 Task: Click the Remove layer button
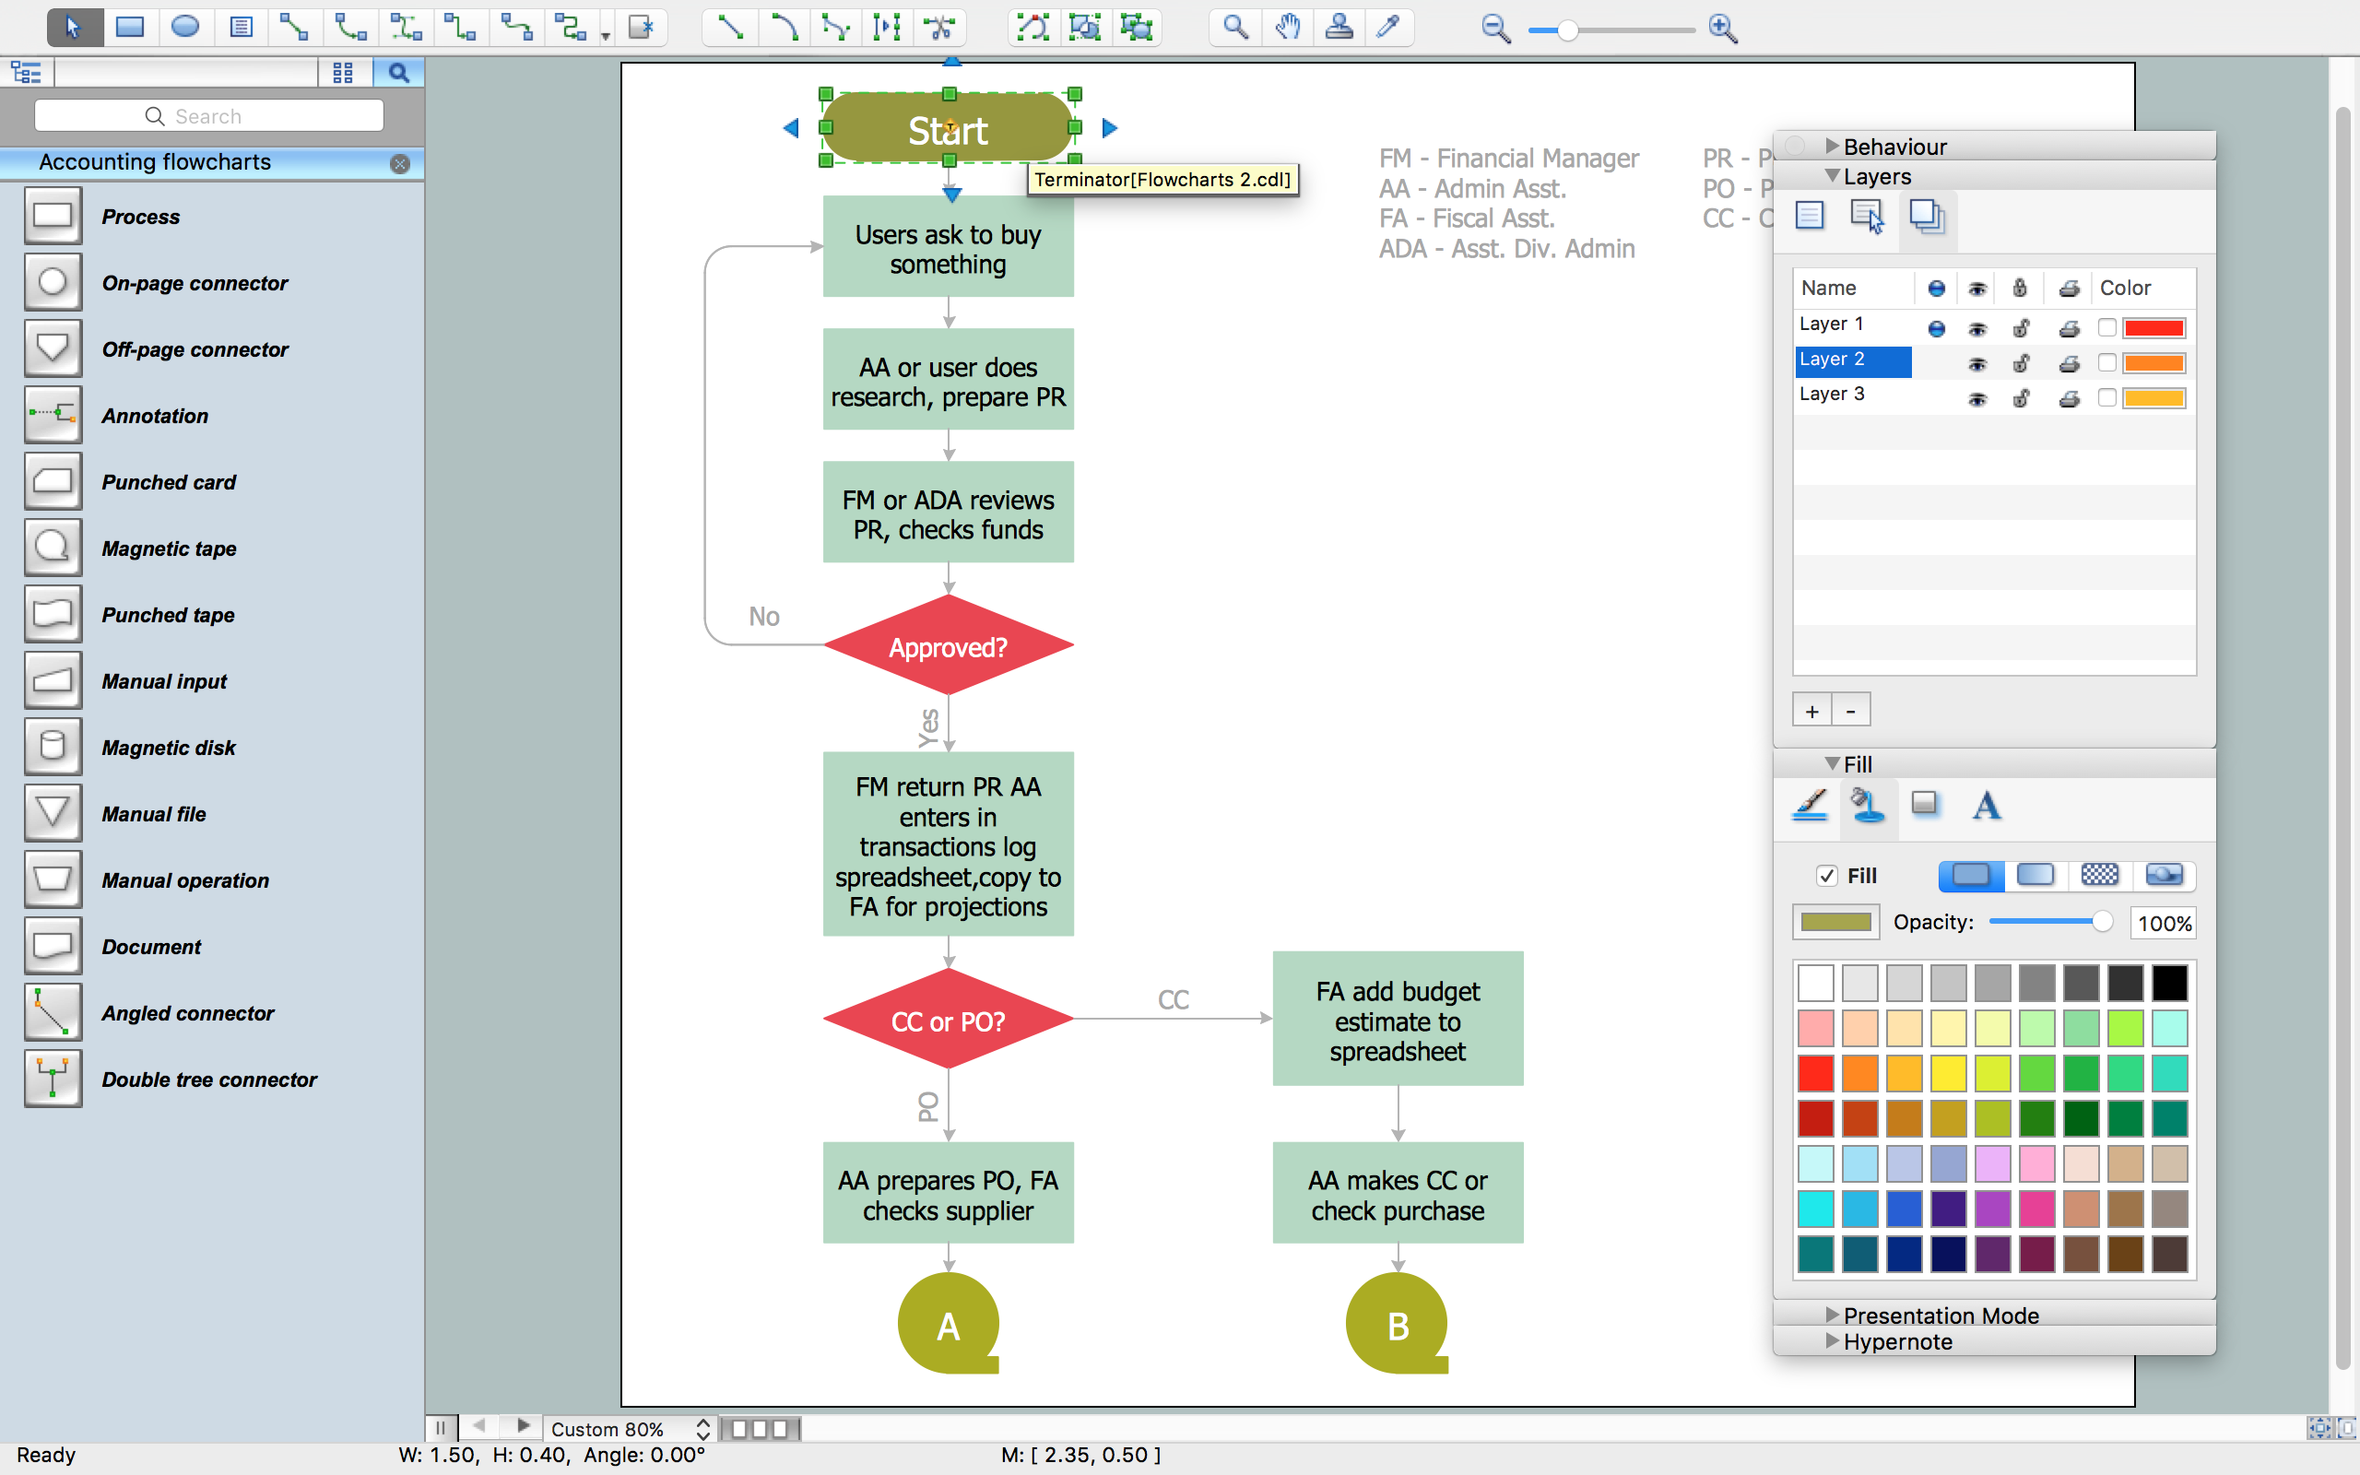[1850, 711]
